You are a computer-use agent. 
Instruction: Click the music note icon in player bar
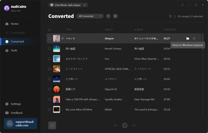[x=52, y=125]
